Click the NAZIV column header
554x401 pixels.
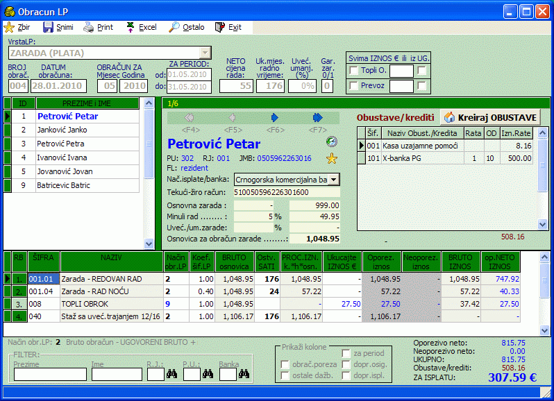tap(111, 262)
